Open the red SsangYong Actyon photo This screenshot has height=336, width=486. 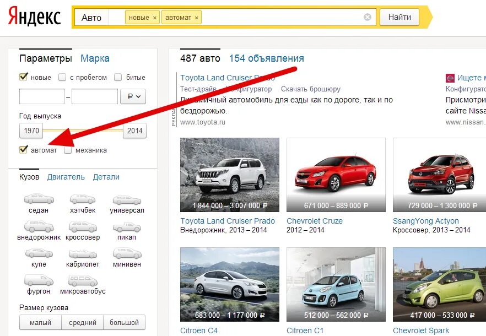coord(440,175)
